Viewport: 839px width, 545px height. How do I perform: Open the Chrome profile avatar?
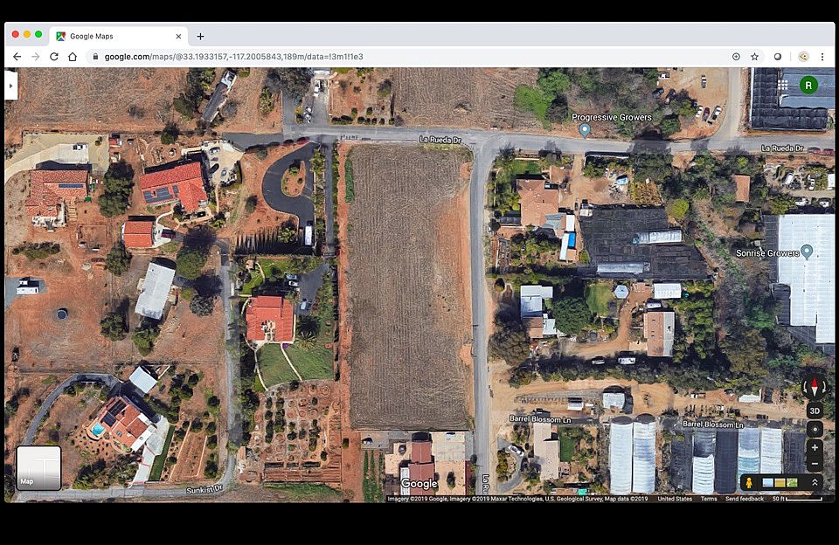[803, 57]
